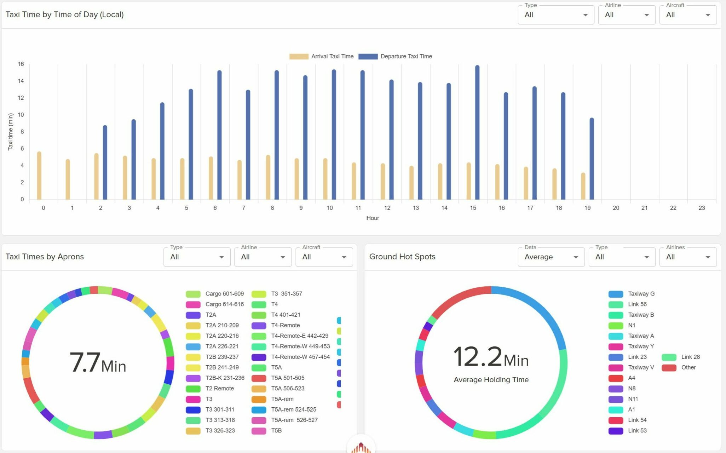The width and height of the screenshot is (726, 453).
Task: Open the Aircraft dropdown in Taxi Time by Time of Day
Action: (688, 15)
